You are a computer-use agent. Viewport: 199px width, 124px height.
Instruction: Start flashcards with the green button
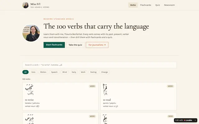[x=54, y=45]
